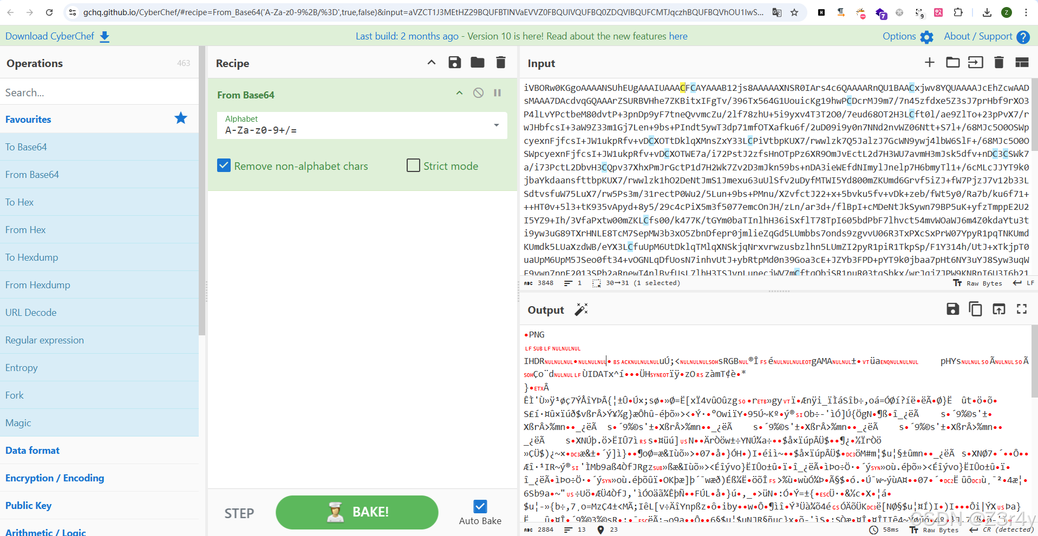
Task: Set breakpoint on From Base64 operation
Action: pyautogui.click(x=497, y=93)
